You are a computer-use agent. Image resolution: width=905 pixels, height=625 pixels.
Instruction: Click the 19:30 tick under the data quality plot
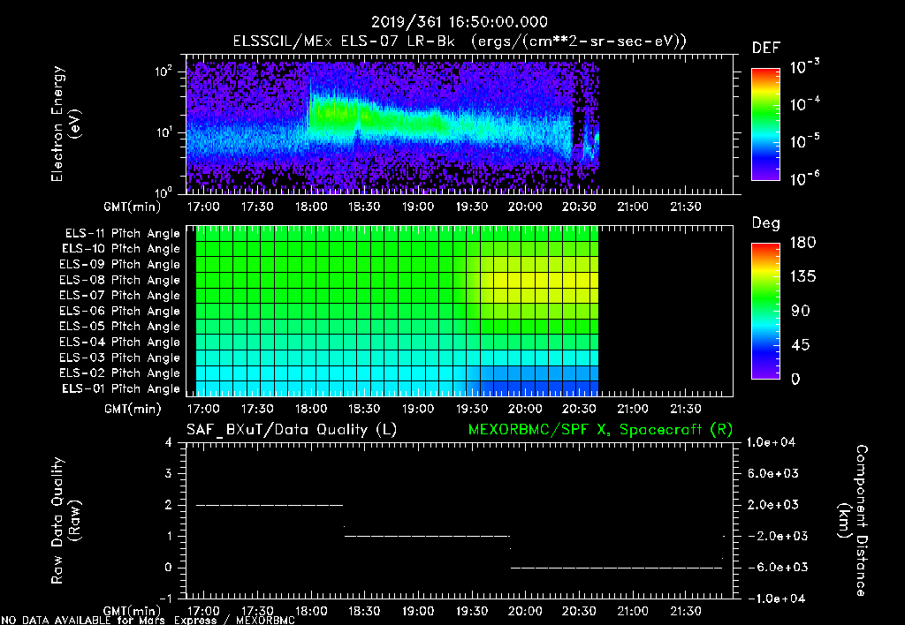click(471, 610)
